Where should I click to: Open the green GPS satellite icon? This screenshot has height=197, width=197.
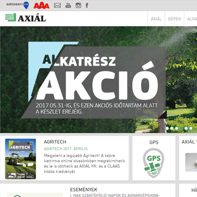[x=154, y=163]
